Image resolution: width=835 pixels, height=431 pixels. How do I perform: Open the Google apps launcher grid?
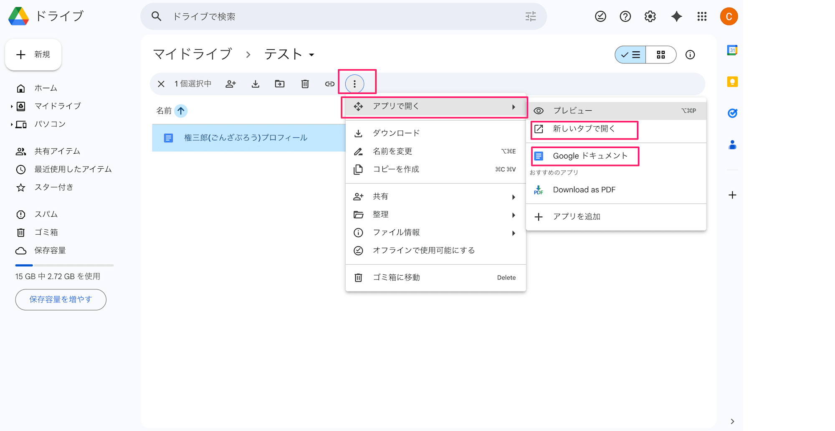[702, 16]
